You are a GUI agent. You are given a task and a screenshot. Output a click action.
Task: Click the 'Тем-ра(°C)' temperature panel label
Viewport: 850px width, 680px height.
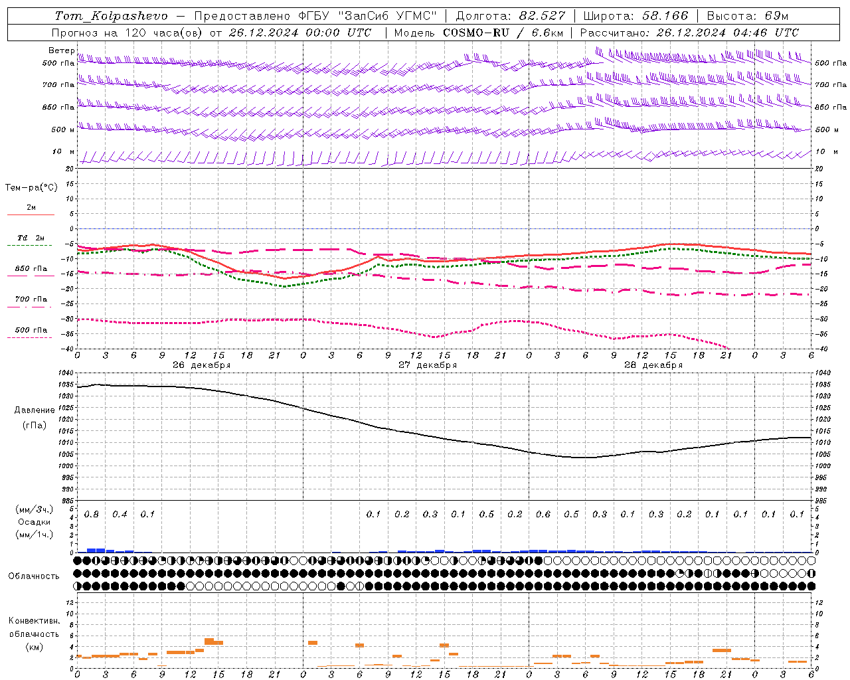point(31,188)
